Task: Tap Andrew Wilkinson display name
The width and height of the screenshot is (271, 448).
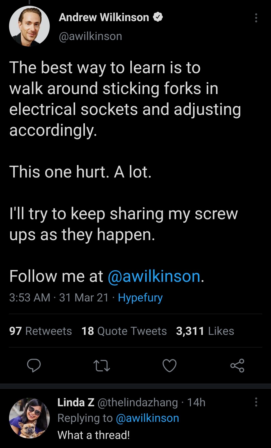Action: (104, 17)
